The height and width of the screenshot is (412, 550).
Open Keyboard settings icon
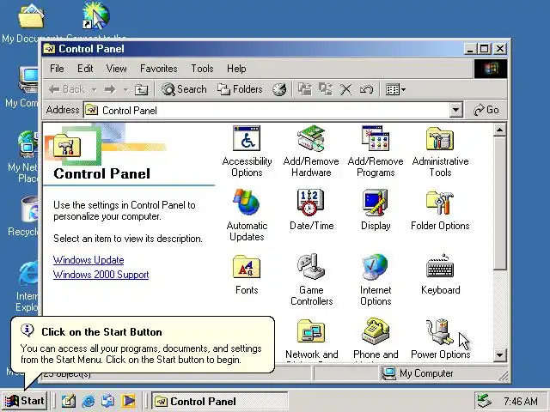tap(440, 267)
